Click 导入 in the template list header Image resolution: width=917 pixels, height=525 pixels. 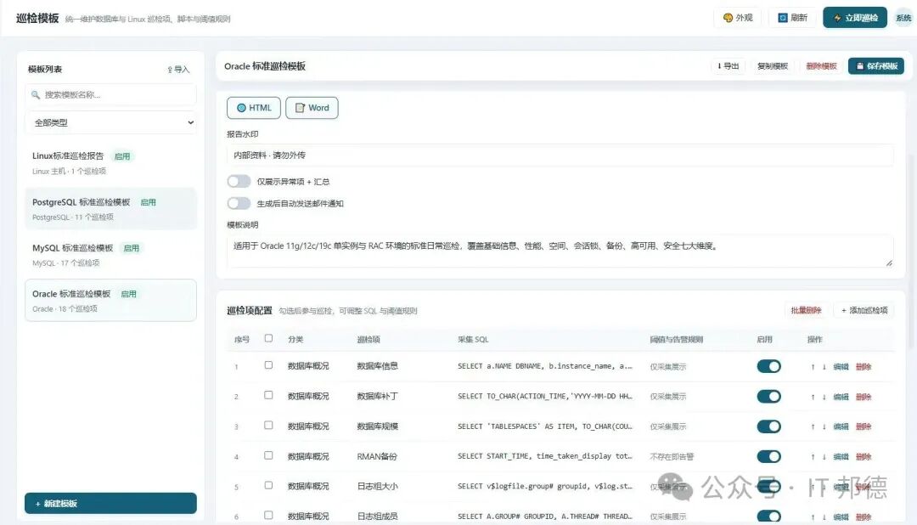178,69
